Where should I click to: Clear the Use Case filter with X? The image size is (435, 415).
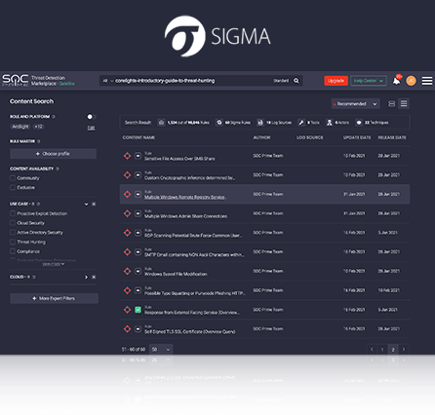click(x=94, y=204)
